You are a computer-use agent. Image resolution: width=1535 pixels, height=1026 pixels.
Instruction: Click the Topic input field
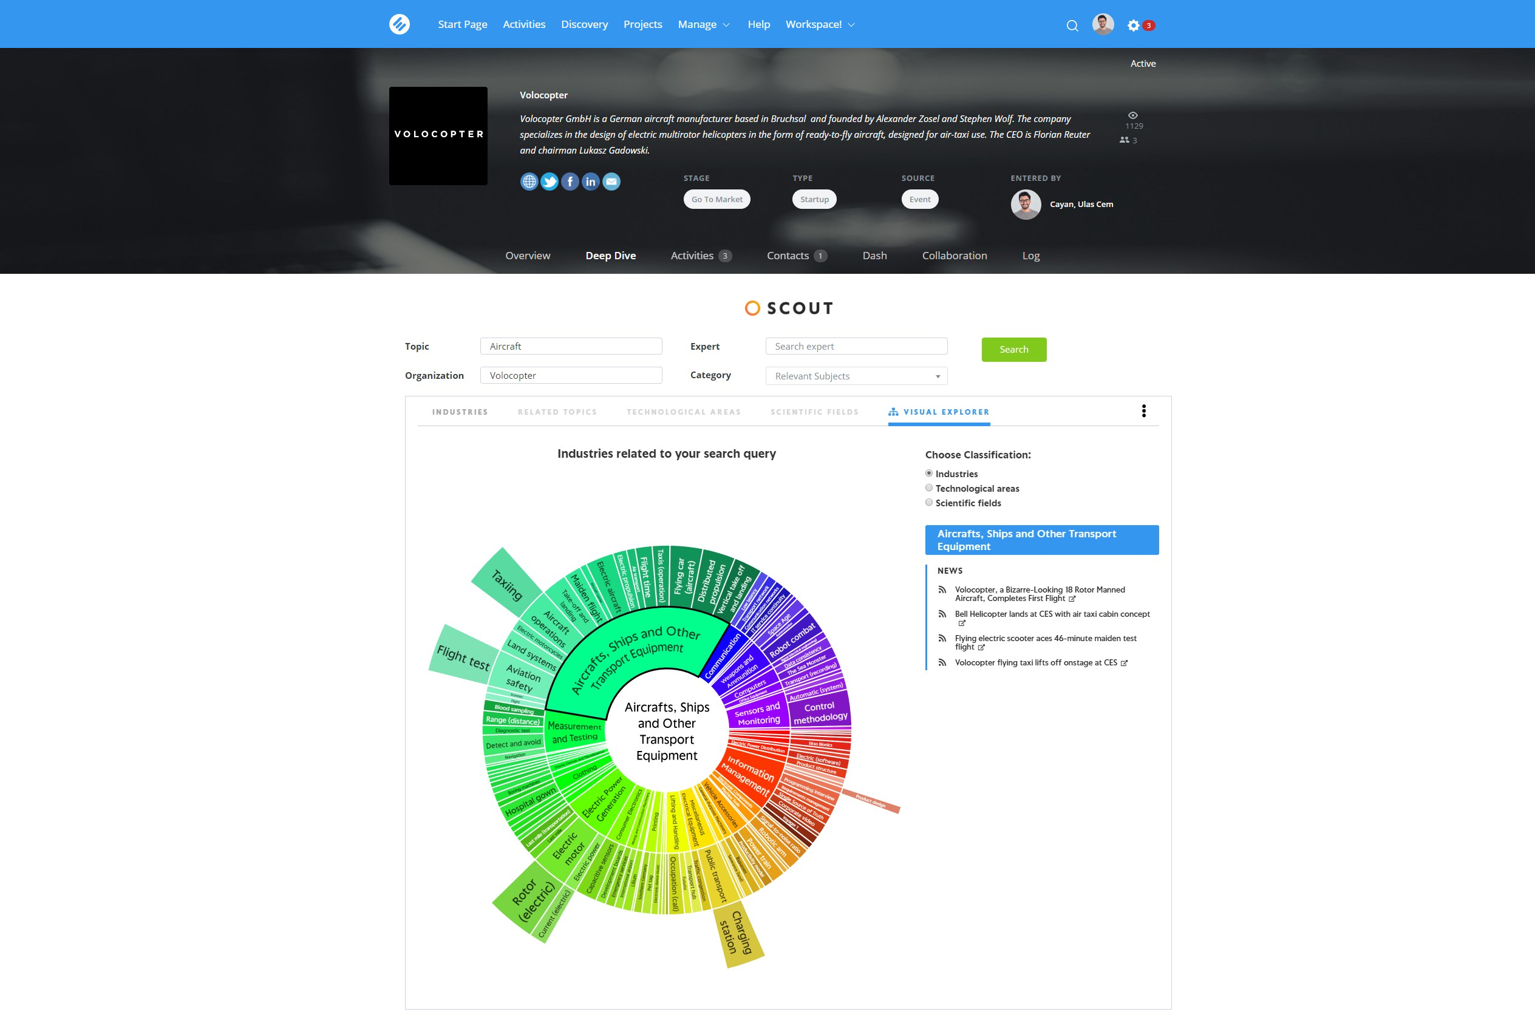(571, 346)
